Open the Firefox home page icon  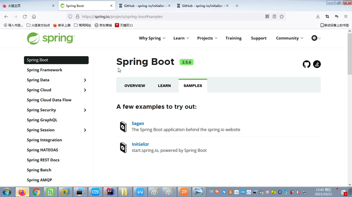point(34,17)
